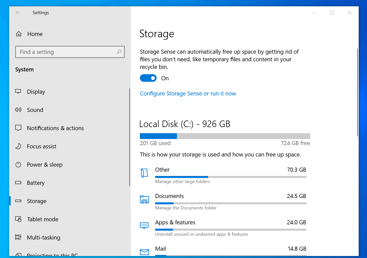
Task: Click the back arrow at top left
Action: tap(18, 12)
